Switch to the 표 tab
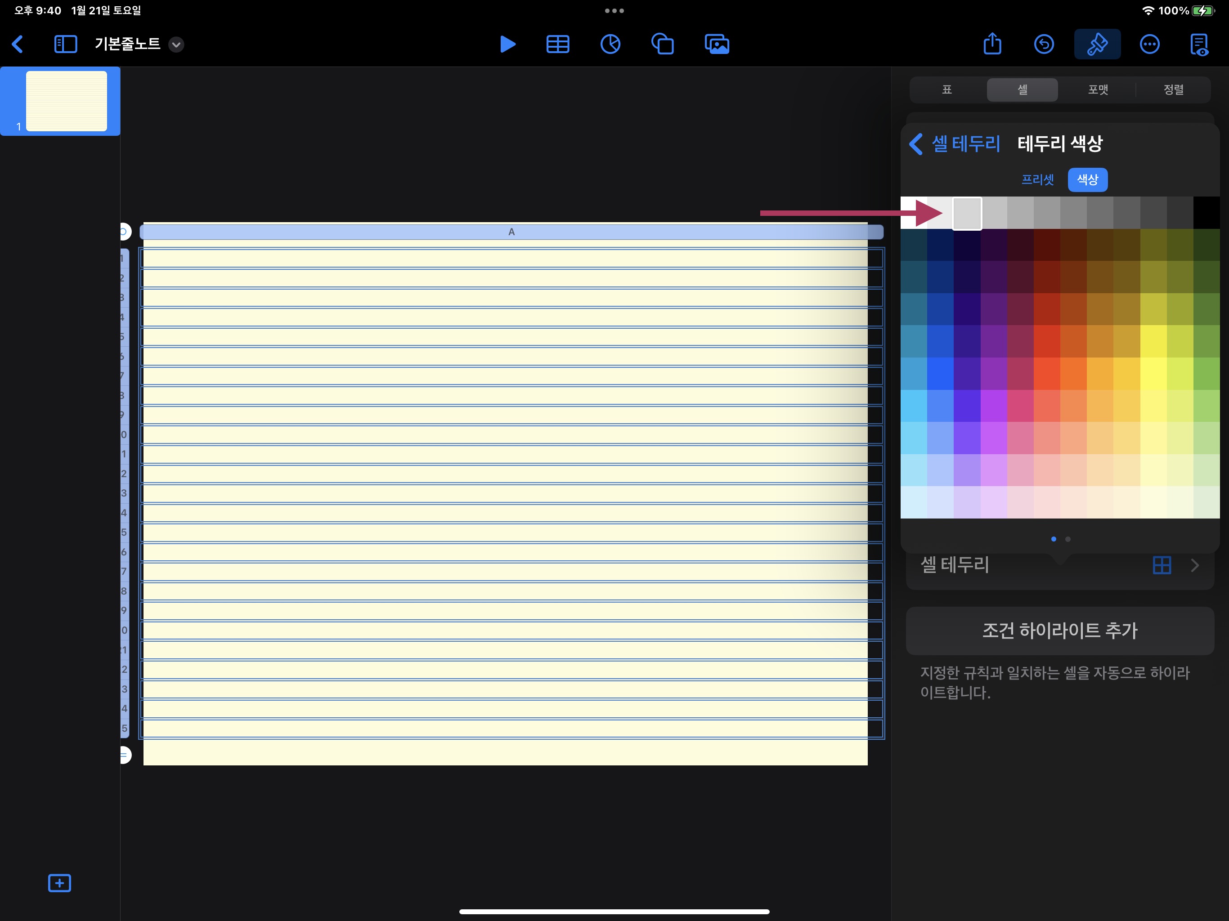Image resolution: width=1229 pixels, height=921 pixels. pos(947,89)
